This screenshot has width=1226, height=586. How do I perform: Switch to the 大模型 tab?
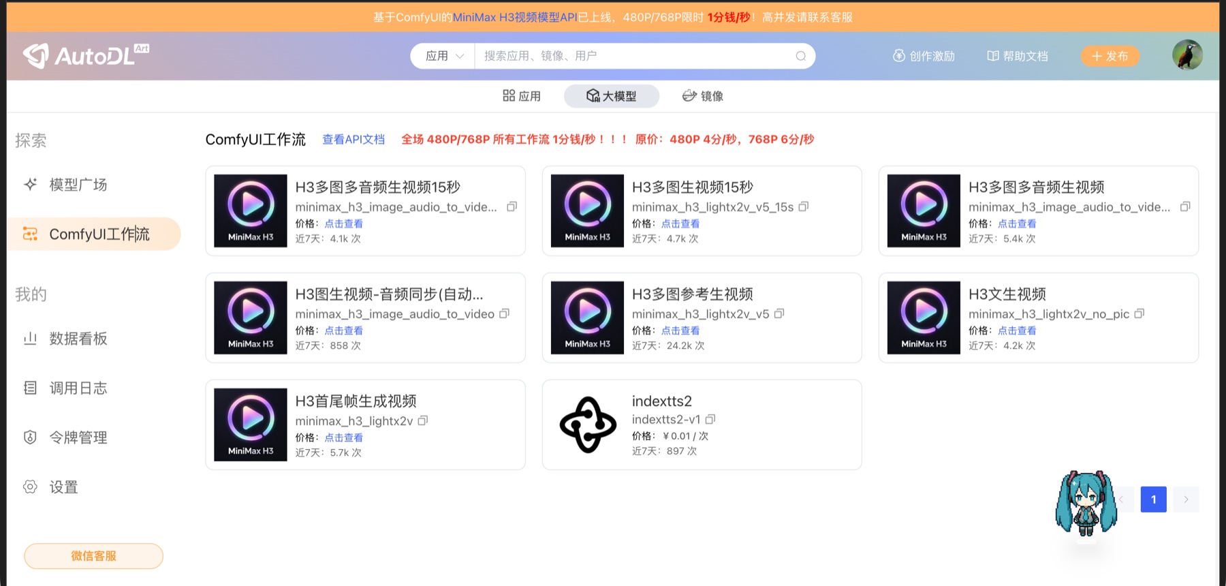click(x=612, y=96)
